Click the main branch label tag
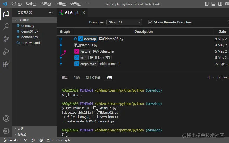 (81, 58)
